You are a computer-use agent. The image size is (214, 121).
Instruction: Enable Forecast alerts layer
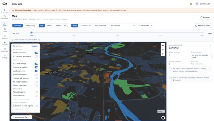(x=36, y=96)
